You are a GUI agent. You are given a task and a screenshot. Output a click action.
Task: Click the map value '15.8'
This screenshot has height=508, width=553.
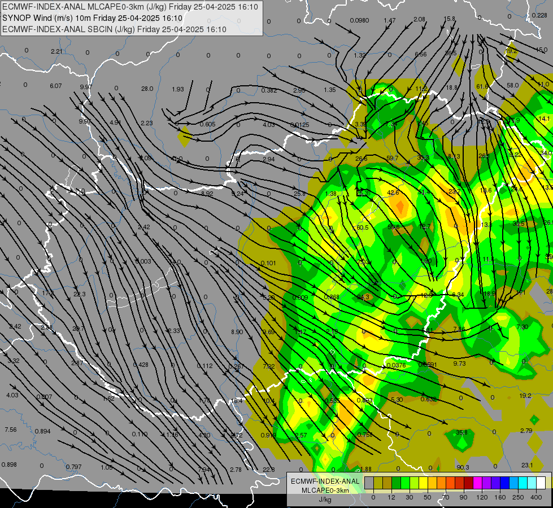(x=449, y=19)
